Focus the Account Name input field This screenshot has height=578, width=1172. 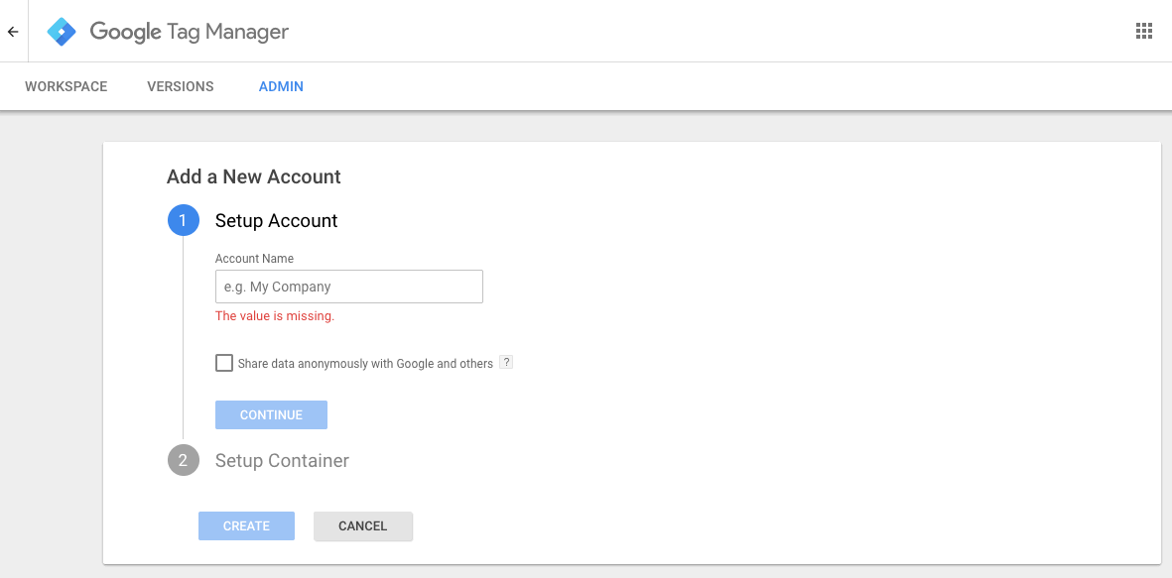click(x=348, y=287)
